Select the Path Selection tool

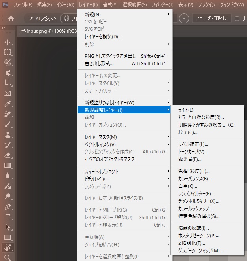[x=8, y=227]
